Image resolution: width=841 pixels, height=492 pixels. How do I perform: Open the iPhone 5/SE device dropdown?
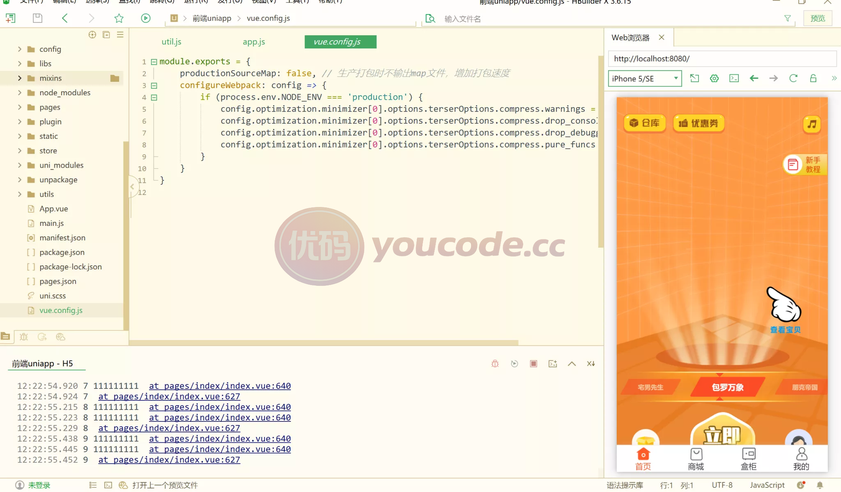645,78
